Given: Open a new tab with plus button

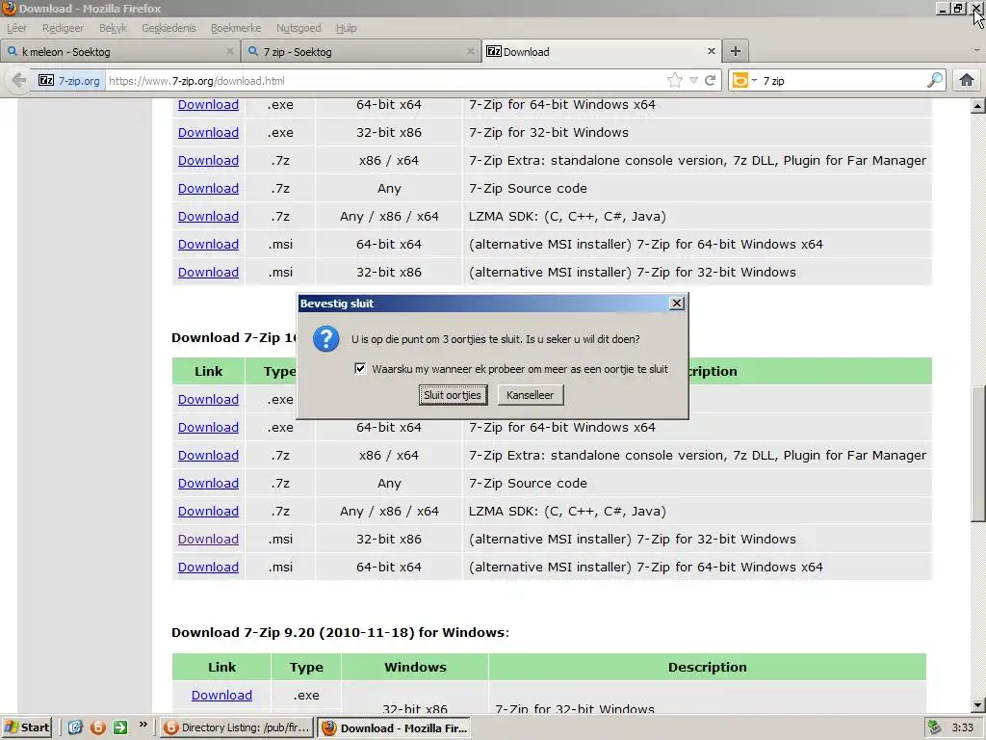Looking at the screenshot, I should tap(735, 51).
